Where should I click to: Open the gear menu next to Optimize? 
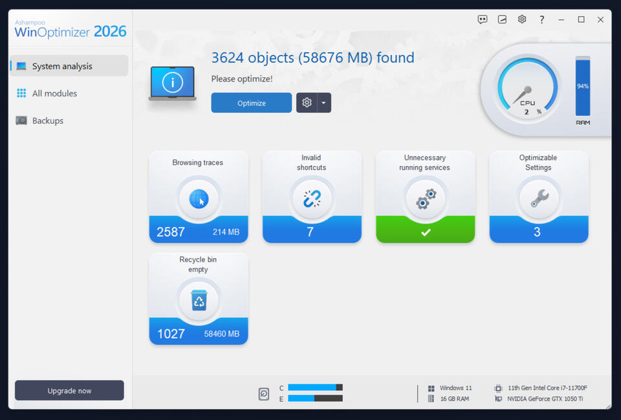click(x=307, y=102)
